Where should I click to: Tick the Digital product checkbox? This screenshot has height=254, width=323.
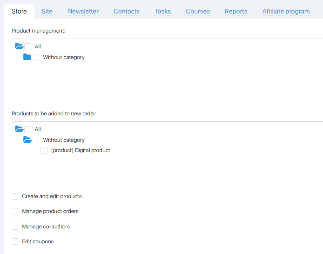[x=44, y=150]
